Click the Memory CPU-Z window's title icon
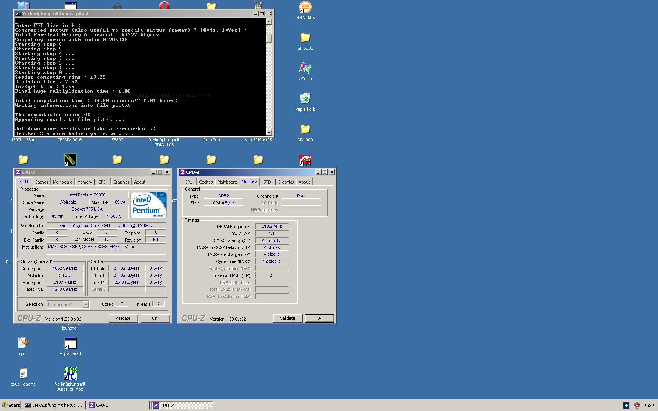The image size is (658, 411). coord(183,172)
